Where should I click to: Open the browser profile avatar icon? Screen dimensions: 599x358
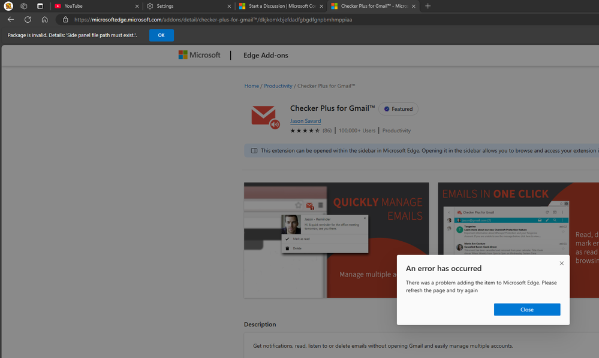[x=8, y=6]
